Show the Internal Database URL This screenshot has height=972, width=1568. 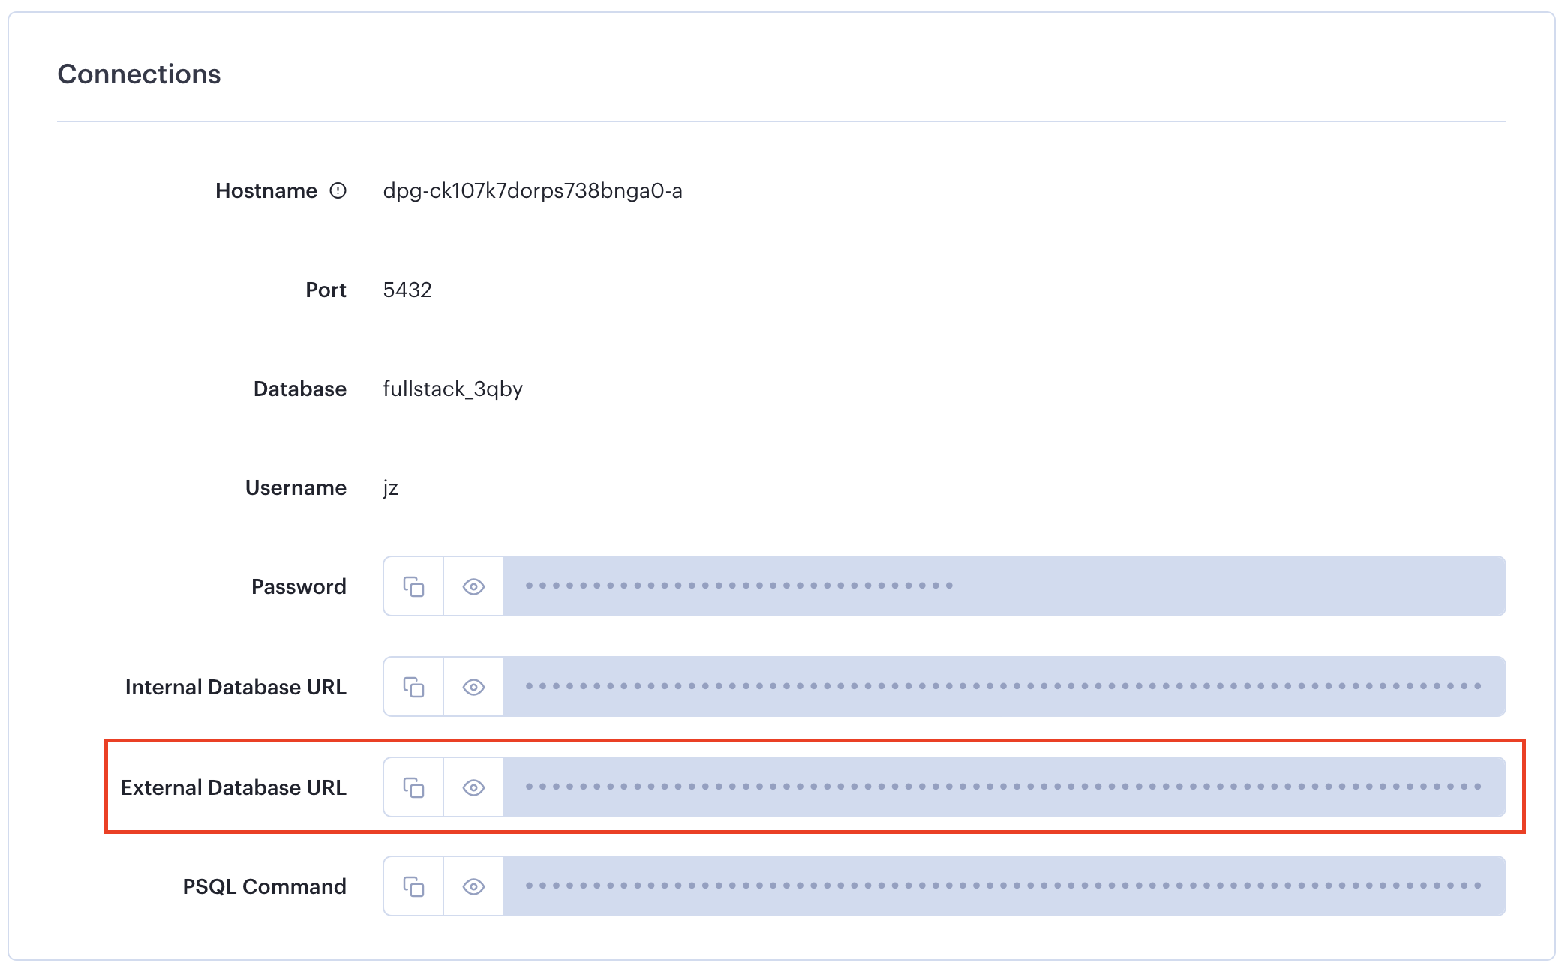tap(473, 686)
